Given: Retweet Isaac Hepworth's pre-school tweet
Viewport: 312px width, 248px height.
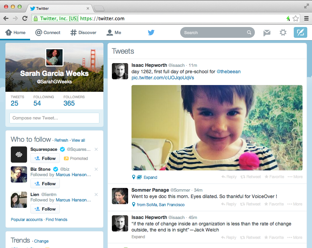Looking at the screenshot, I should (250, 176).
